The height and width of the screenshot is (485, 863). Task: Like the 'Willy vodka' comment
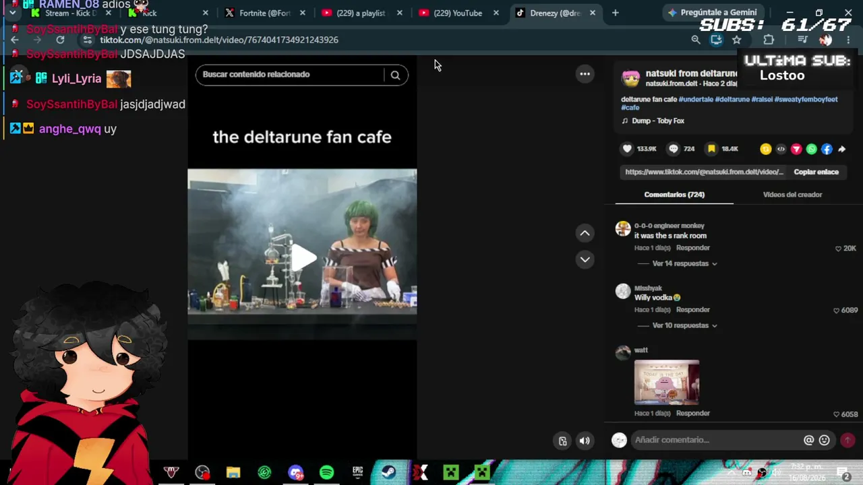[x=836, y=311]
